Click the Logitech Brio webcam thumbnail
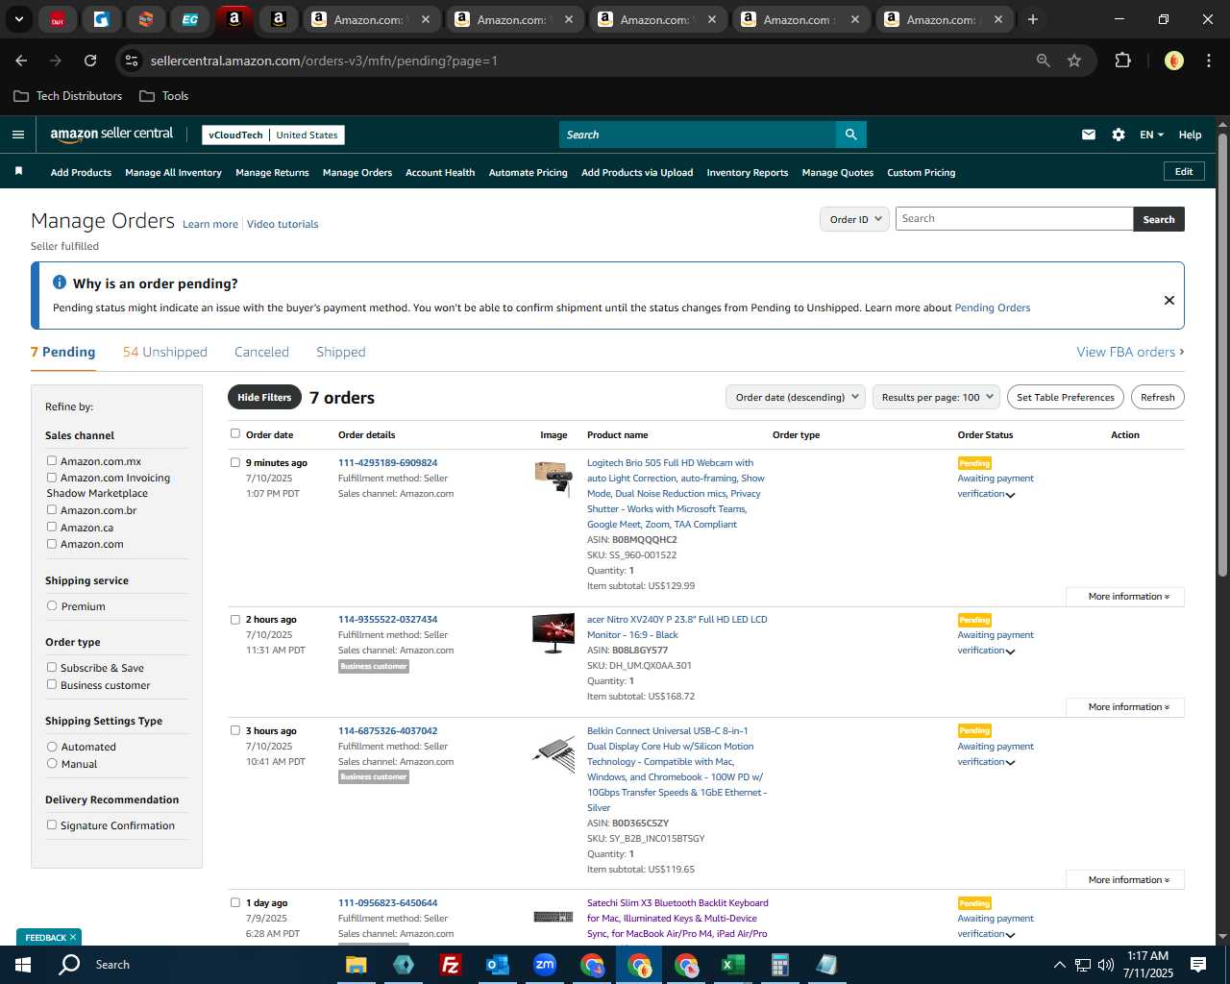 [553, 478]
